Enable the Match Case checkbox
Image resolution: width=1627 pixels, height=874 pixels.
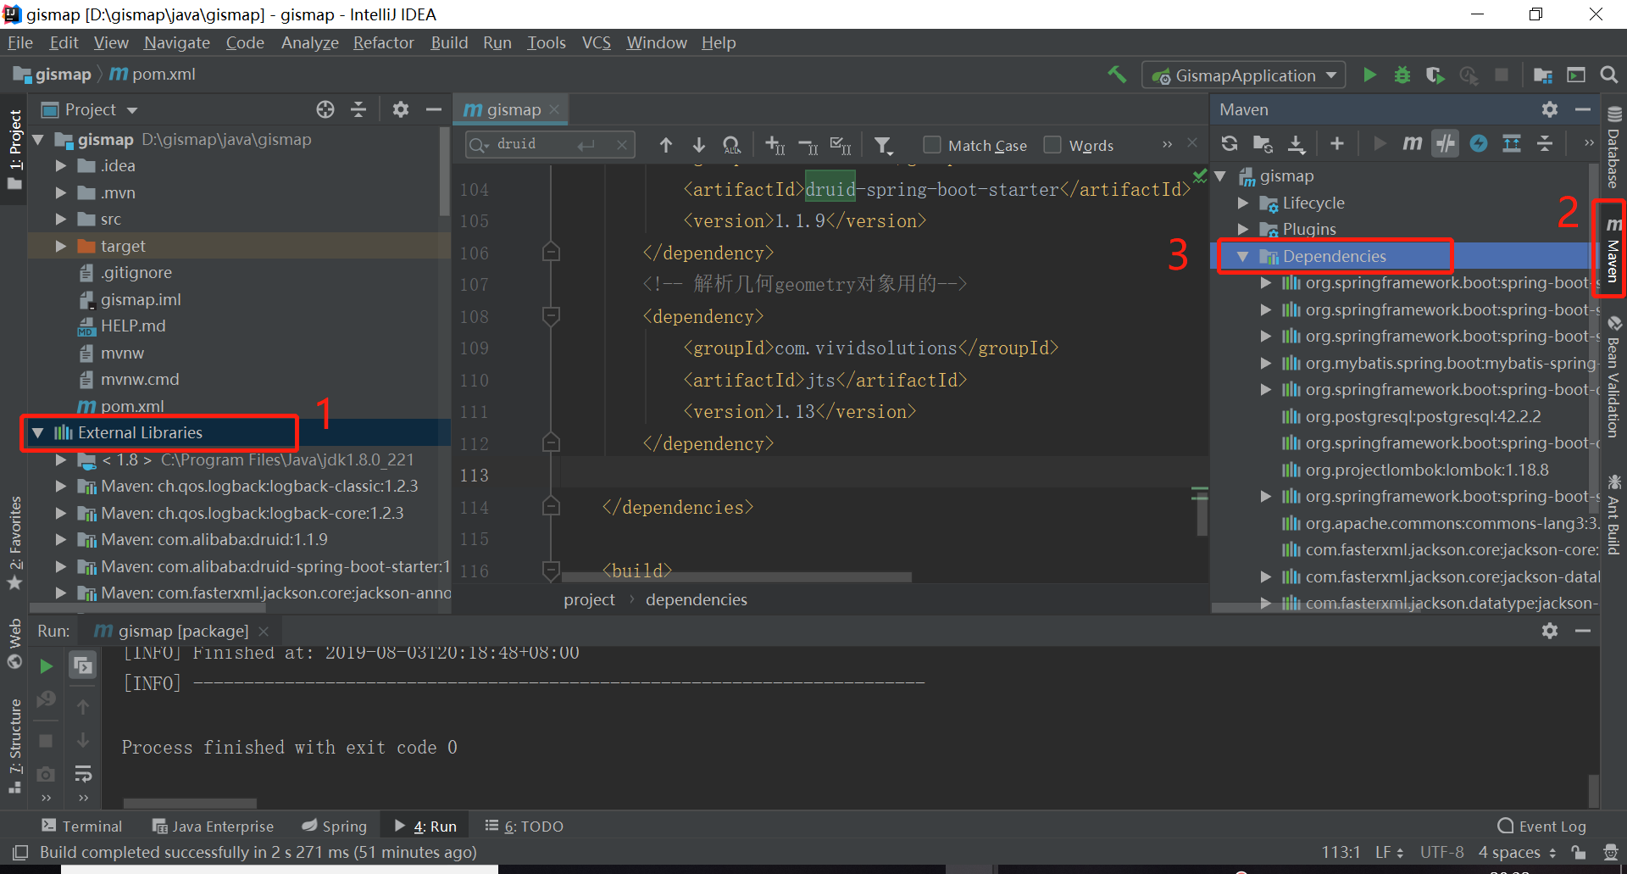click(932, 145)
